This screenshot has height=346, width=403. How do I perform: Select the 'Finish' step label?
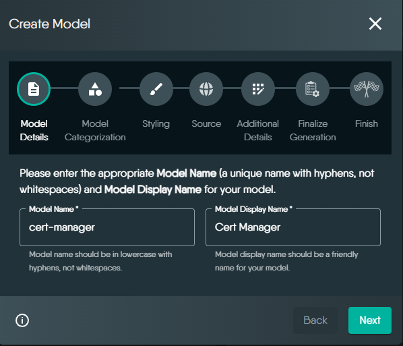pos(367,123)
